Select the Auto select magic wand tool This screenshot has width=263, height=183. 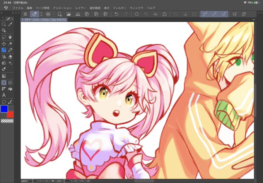point(10,44)
